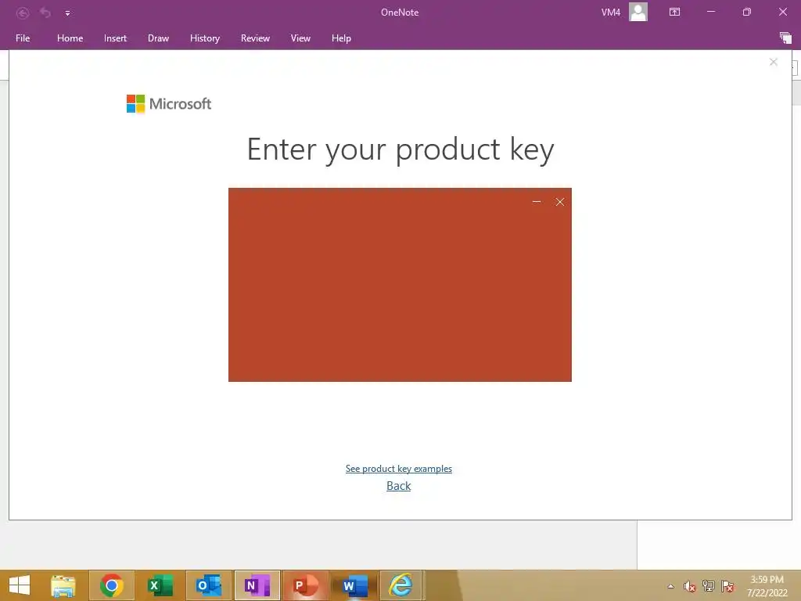Screen dimensions: 801x601
Task: Show hidden system tray icons
Action: pos(670,586)
